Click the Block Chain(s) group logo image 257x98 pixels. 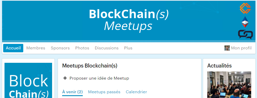point(28,80)
